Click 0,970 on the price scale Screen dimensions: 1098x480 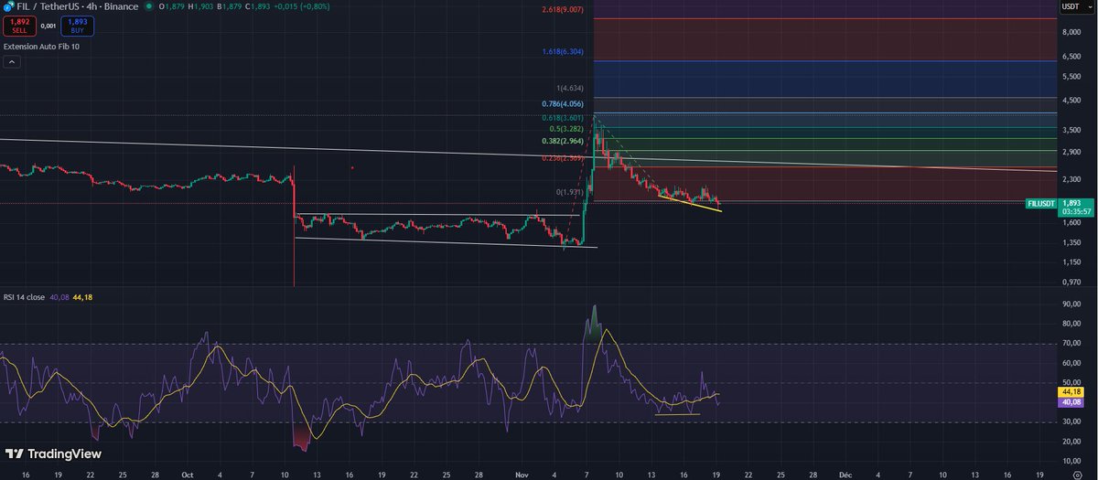[x=1071, y=281]
